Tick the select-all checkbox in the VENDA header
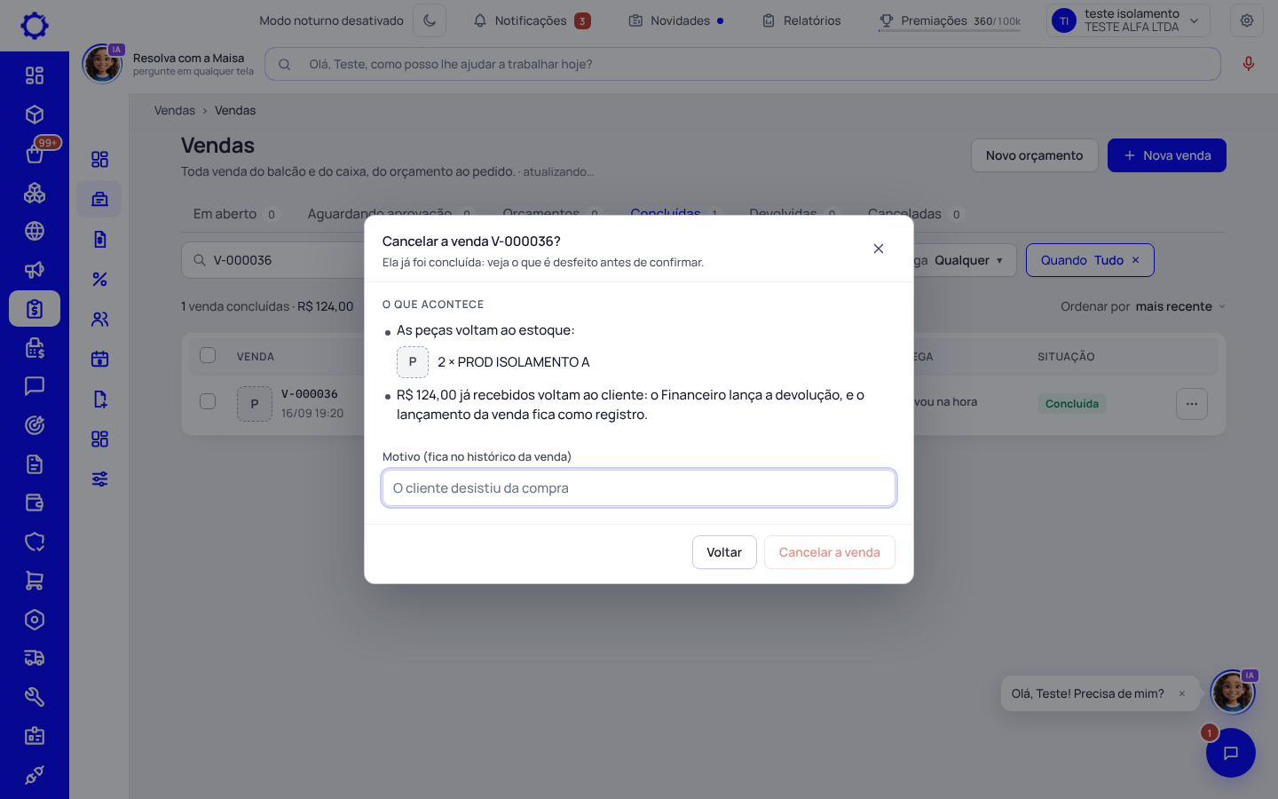This screenshot has height=799, width=1278. pos(208,355)
